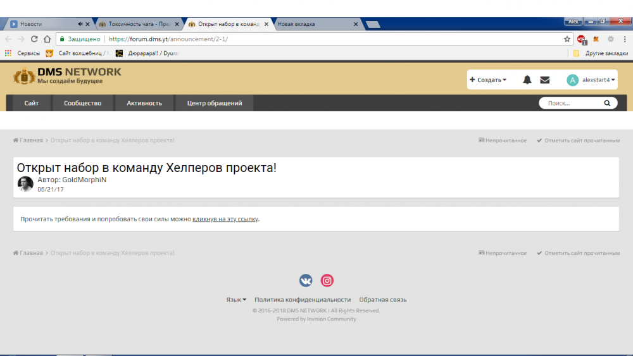633x356 pixels.
Task: Close the Новая вкладка tab
Action: [356, 24]
